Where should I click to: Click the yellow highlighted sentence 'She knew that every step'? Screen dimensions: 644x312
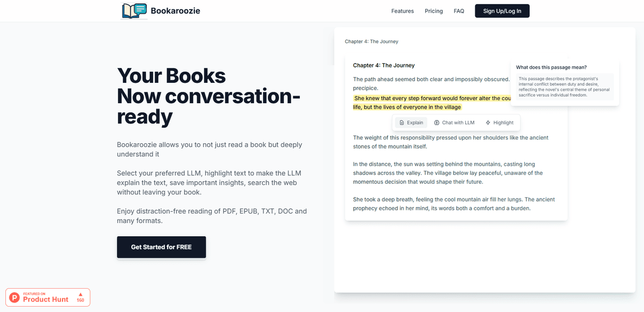431,103
